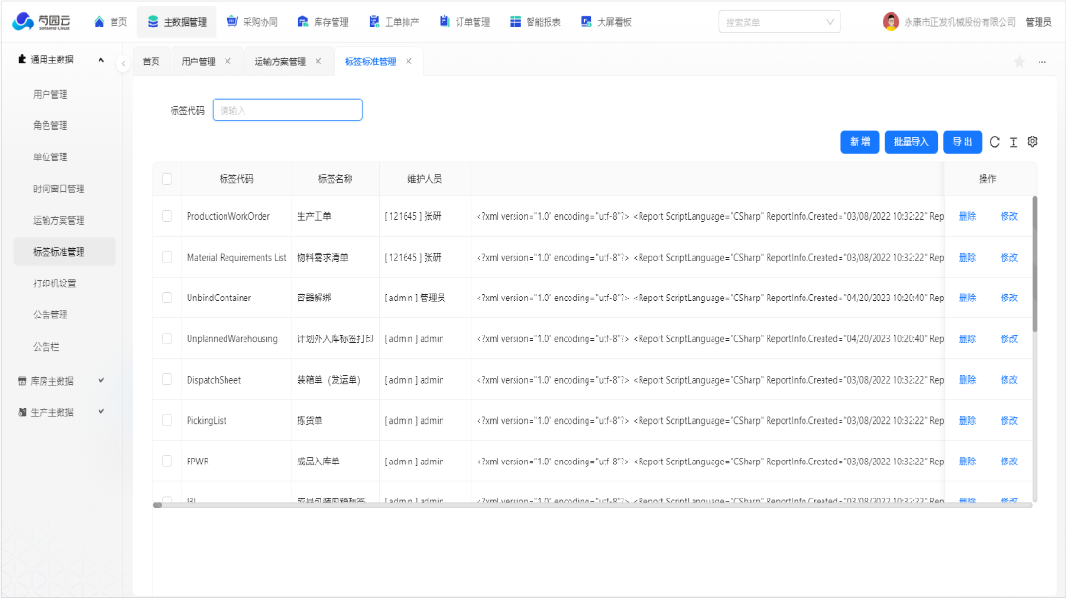Click the 标签代码 column header
The width and height of the screenshot is (1066, 598).
[x=236, y=179]
